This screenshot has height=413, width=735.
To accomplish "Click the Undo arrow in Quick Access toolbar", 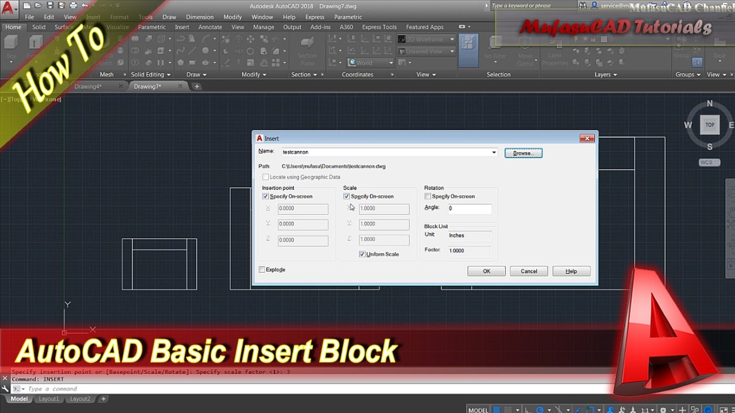I will click(x=86, y=6).
